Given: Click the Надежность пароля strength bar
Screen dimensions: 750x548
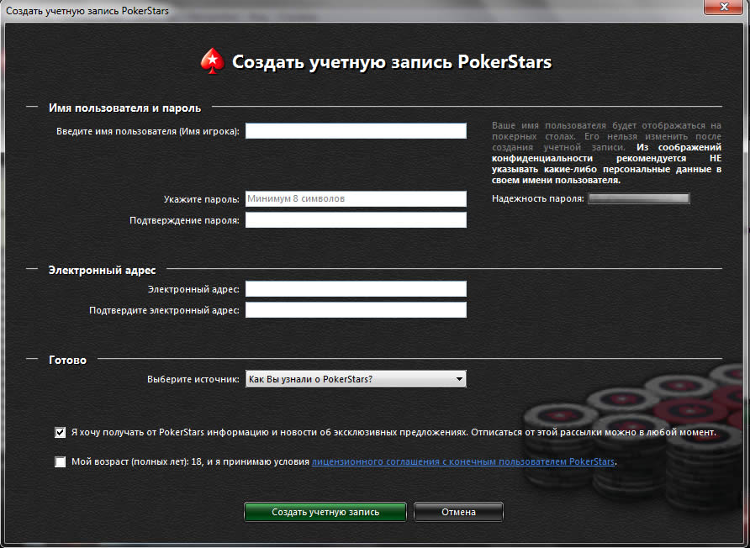Looking at the screenshot, I should [x=638, y=198].
